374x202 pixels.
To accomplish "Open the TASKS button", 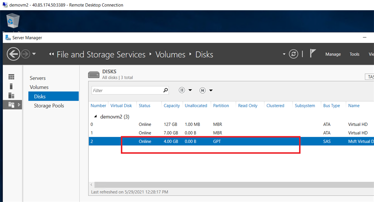I will click(370, 77).
